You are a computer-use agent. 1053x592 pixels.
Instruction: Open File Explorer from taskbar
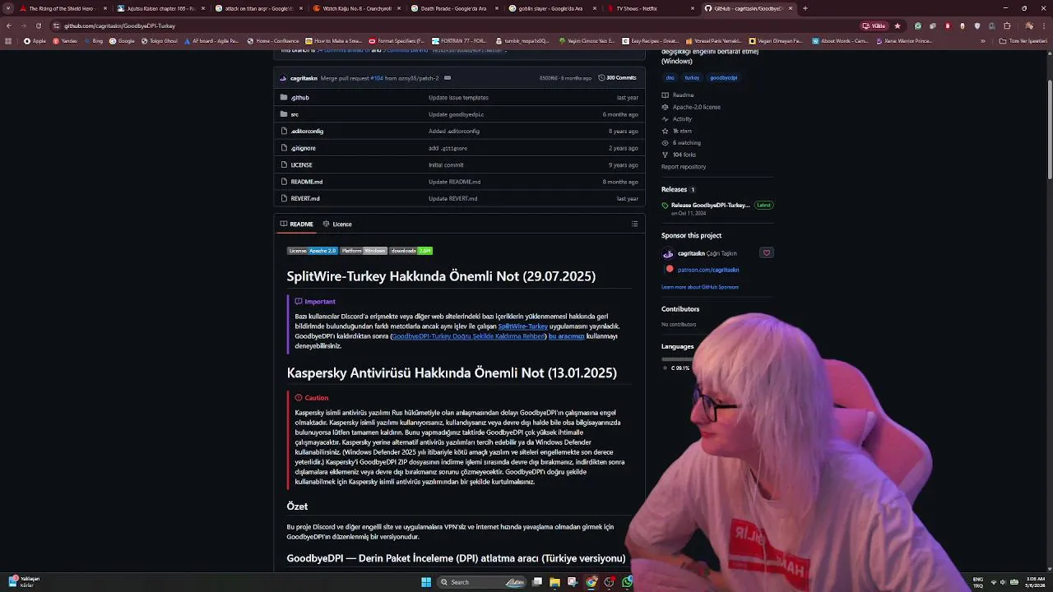554,582
